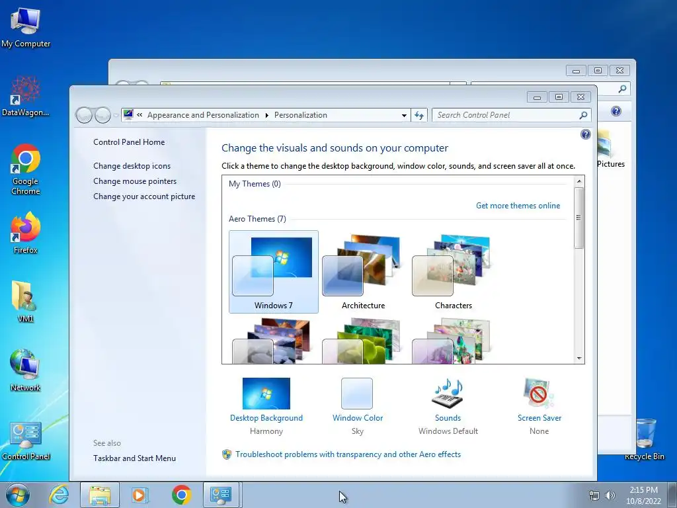Select the Control Panel taskbar button

coord(221,495)
